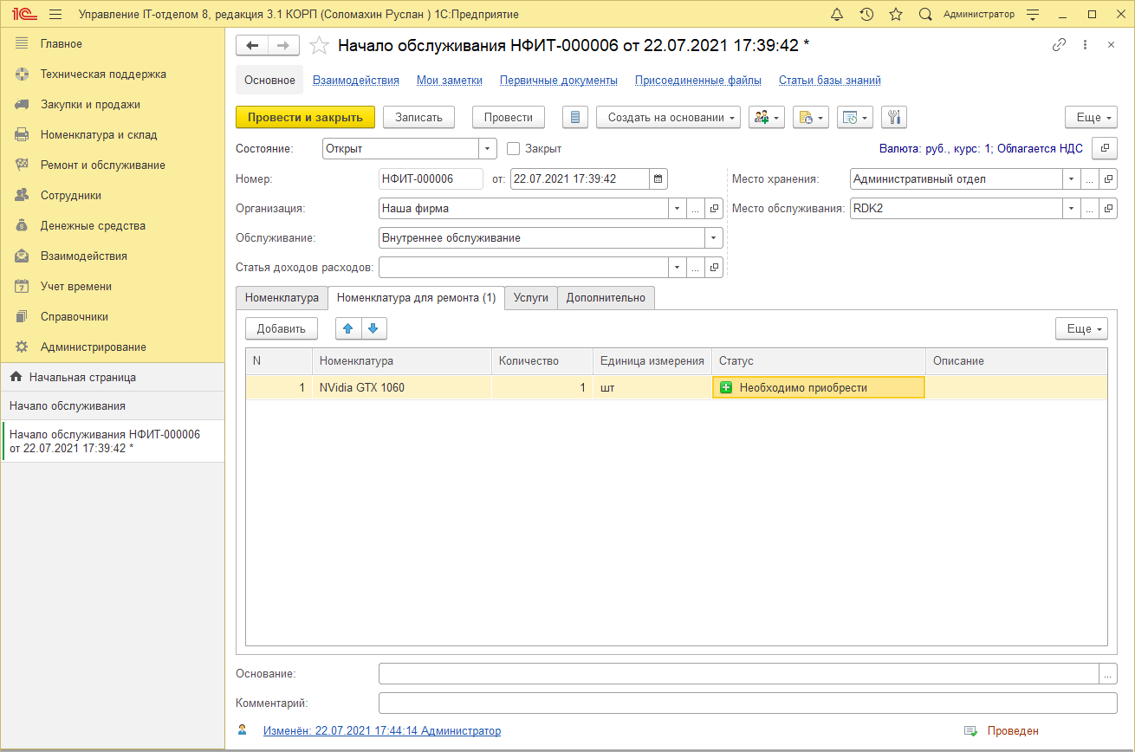Viewport: 1135px width, 752px height.
Task: Click the notifications bell icon
Action: point(837,15)
